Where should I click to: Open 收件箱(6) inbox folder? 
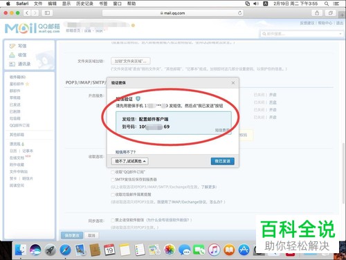pyautogui.click(x=17, y=77)
